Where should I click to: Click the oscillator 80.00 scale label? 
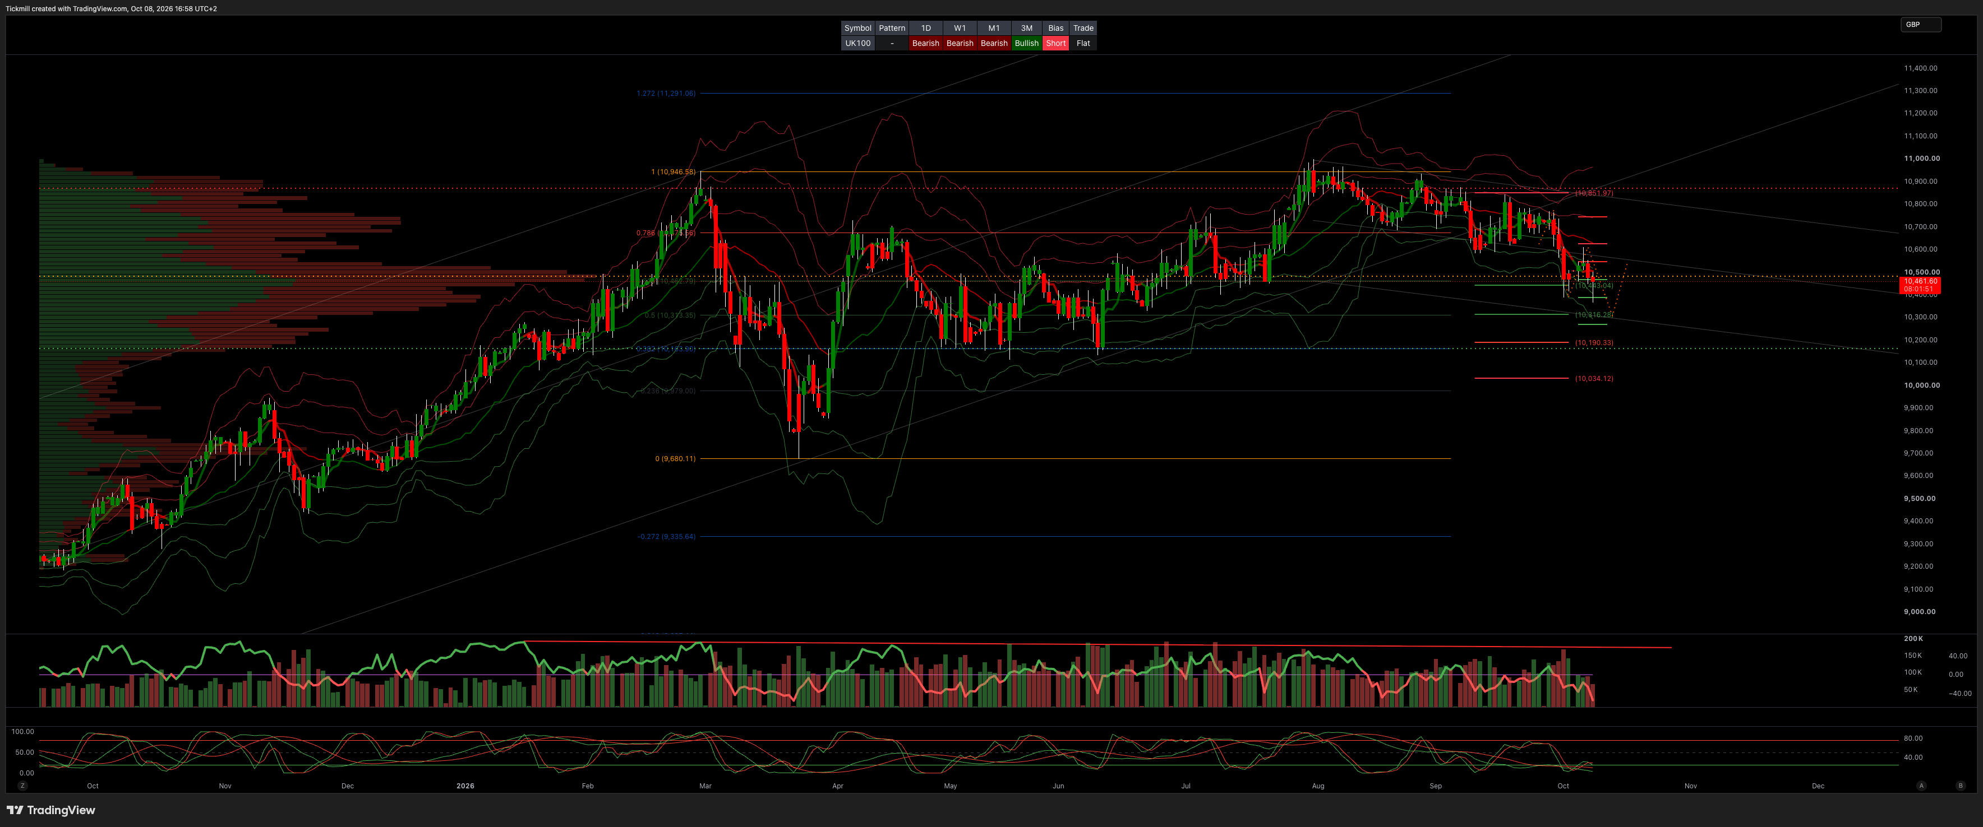[1913, 738]
